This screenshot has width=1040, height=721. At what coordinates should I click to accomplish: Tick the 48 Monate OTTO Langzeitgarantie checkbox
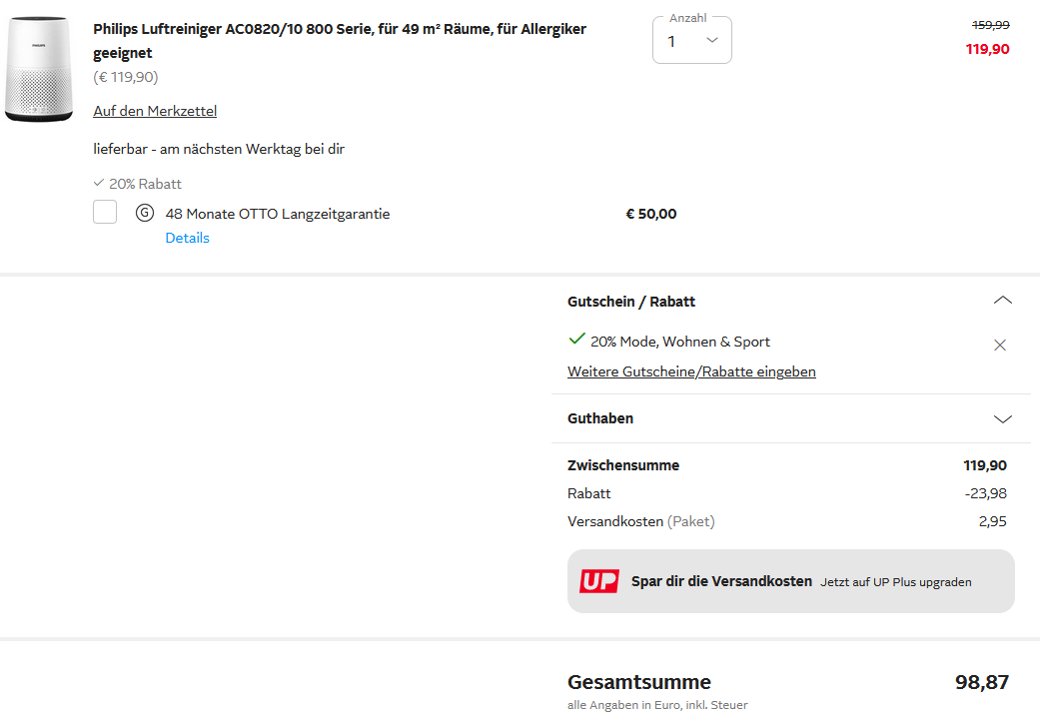105,212
